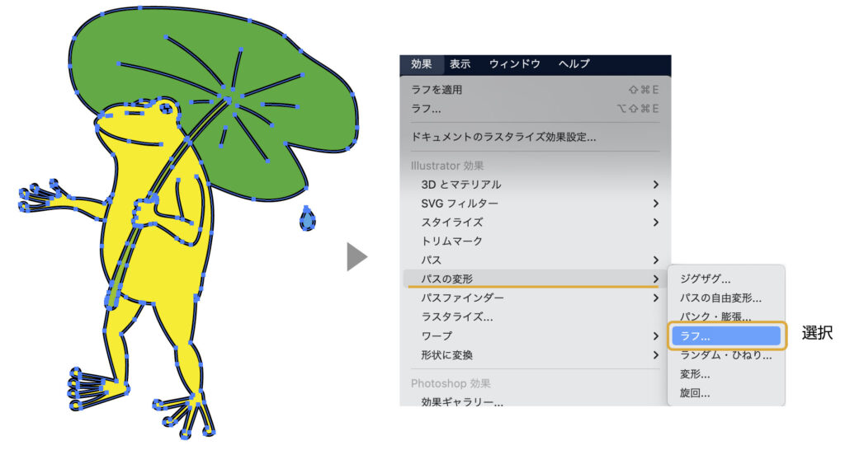Open the ヘルプ menu

[574, 64]
